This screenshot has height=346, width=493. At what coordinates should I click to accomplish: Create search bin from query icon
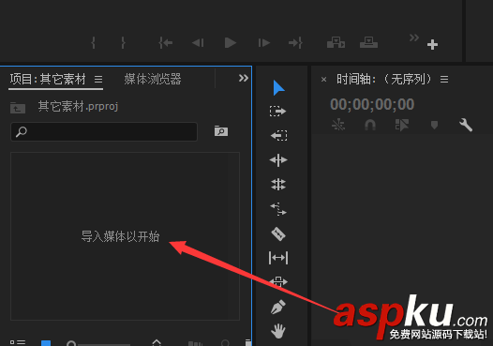click(221, 131)
